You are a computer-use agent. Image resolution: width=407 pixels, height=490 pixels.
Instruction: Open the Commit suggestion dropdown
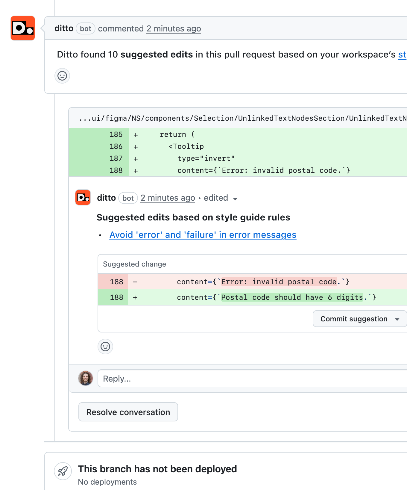397,319
